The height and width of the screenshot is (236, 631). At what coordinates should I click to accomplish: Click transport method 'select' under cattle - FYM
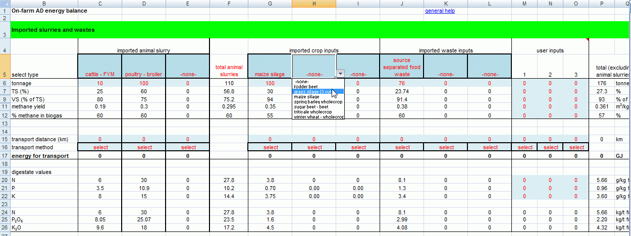point(99,147)
